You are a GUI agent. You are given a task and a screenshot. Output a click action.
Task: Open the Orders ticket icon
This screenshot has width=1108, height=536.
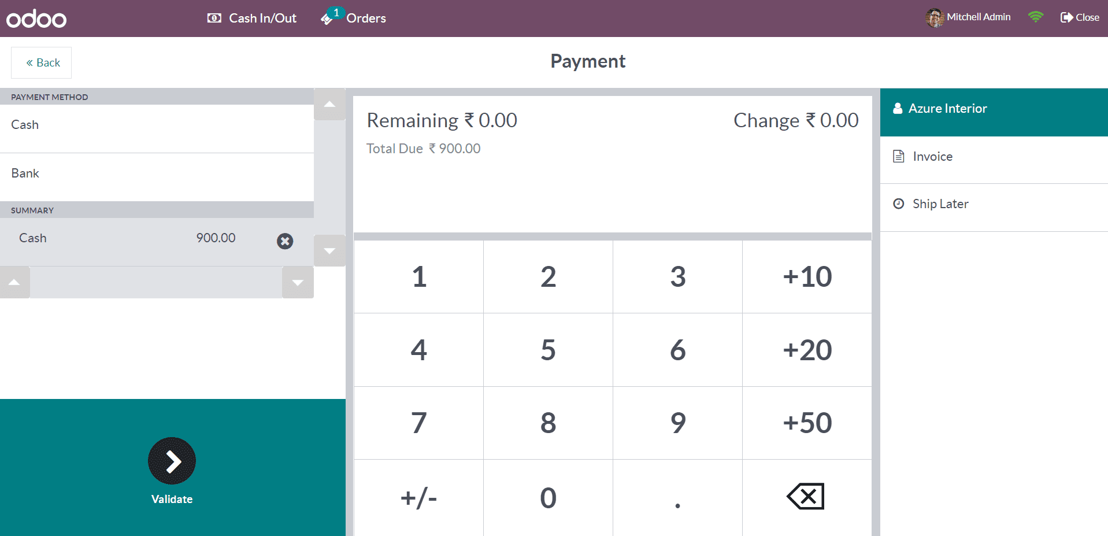[x=327, y=19]
